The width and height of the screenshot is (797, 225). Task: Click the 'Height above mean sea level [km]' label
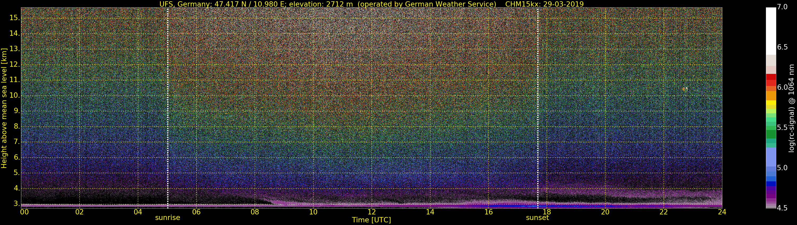click(x=4, y=108)
